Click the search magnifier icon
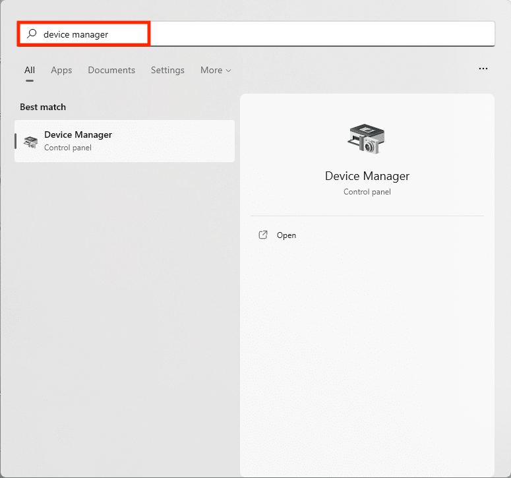511x478 pixels. click(x=32, y=34)
